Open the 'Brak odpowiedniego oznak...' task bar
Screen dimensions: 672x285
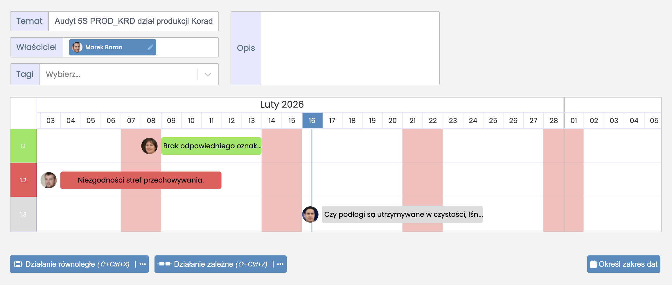click(x=211, y=146)
